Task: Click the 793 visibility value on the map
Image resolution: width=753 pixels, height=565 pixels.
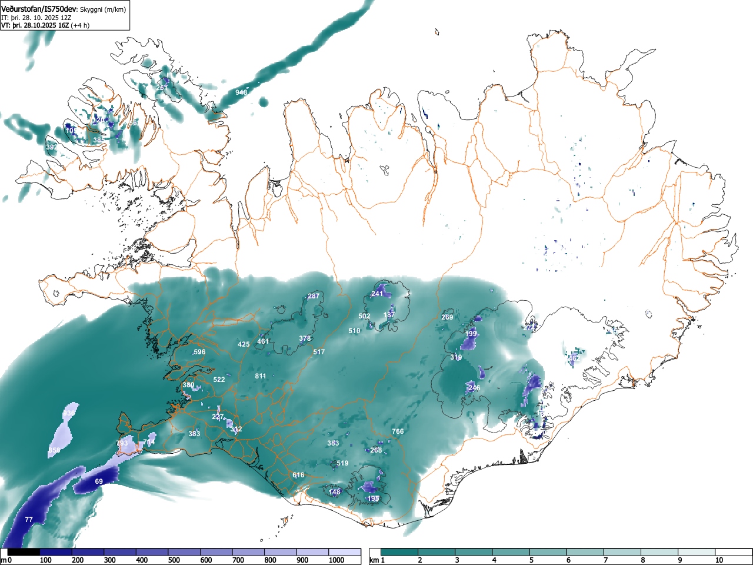Action: 122,443
